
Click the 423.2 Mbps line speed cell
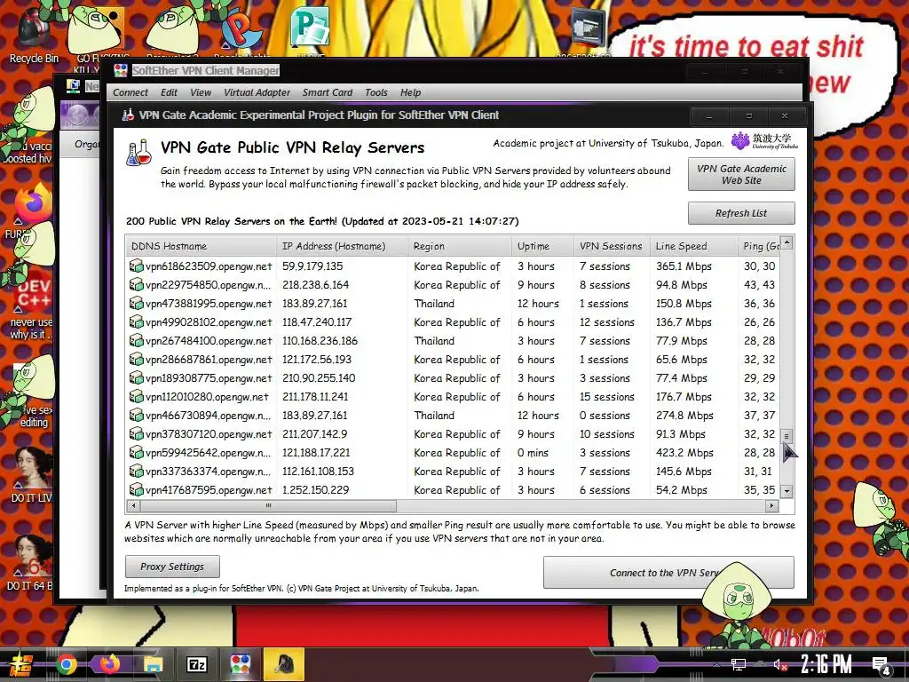(x=684, y=452)
